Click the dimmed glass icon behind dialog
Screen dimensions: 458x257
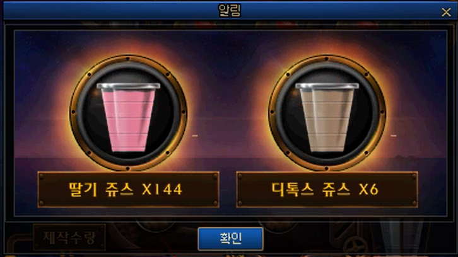(402, 236)
